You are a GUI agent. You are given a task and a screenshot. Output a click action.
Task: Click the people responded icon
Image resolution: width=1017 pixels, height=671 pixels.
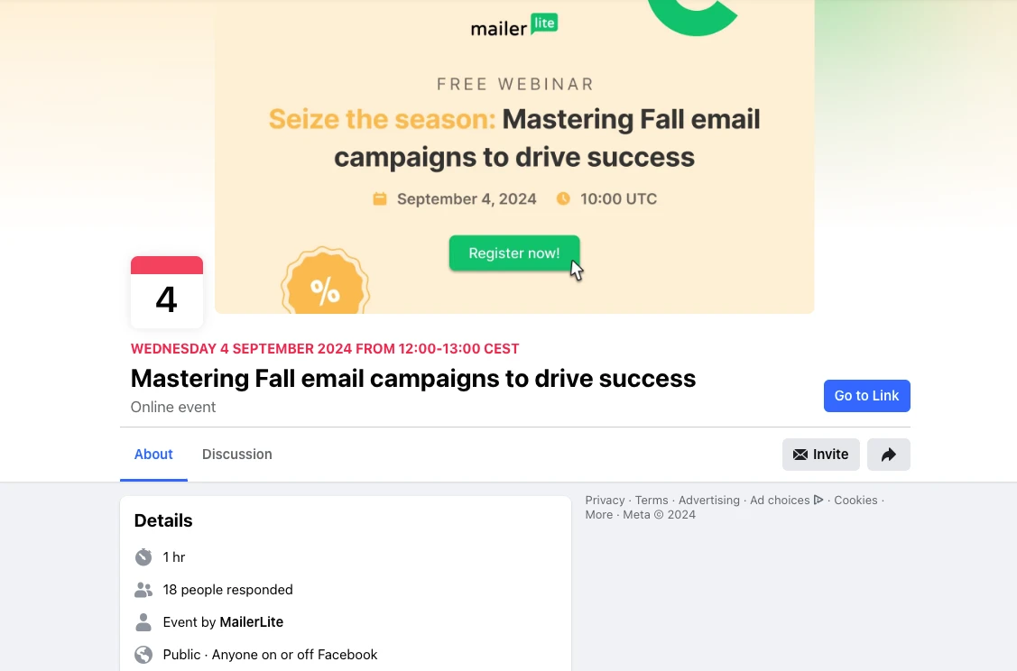(143, 590)
